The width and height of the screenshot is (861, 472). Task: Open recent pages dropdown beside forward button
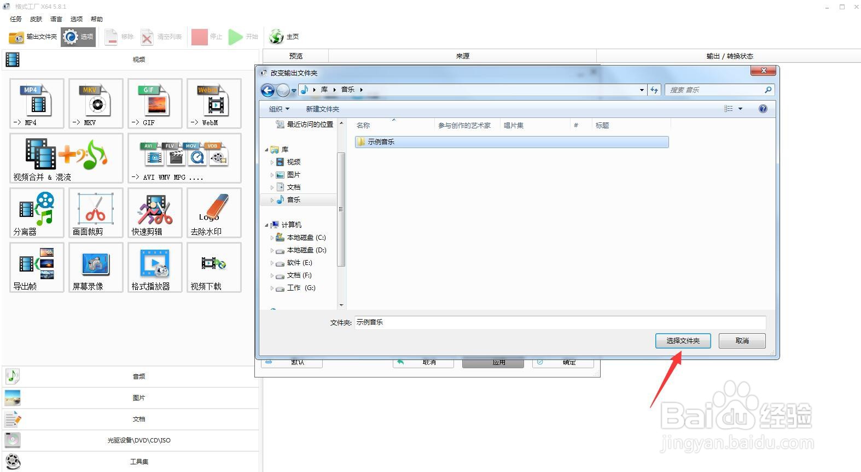point(294,90)
